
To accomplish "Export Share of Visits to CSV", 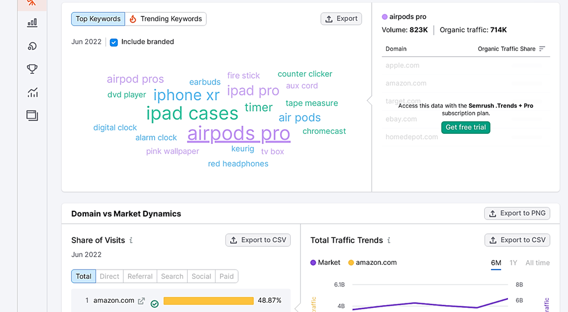I will pyautogui.click(x=258, y=240).
